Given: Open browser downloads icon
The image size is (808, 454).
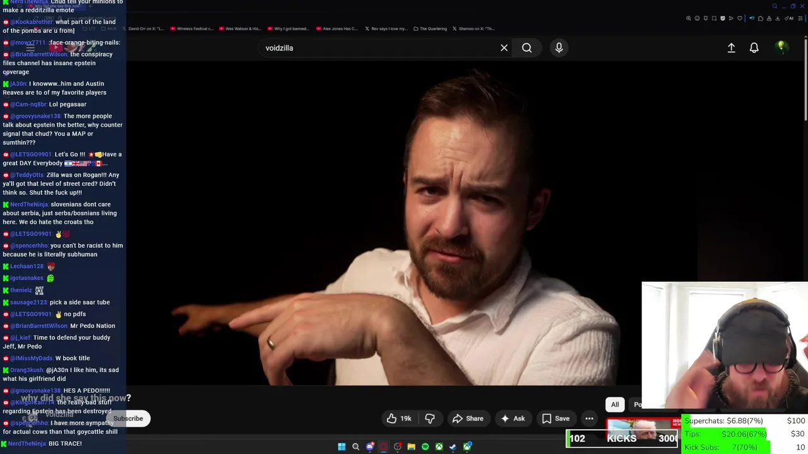Looking at the screenshot, I should [777, 18].
